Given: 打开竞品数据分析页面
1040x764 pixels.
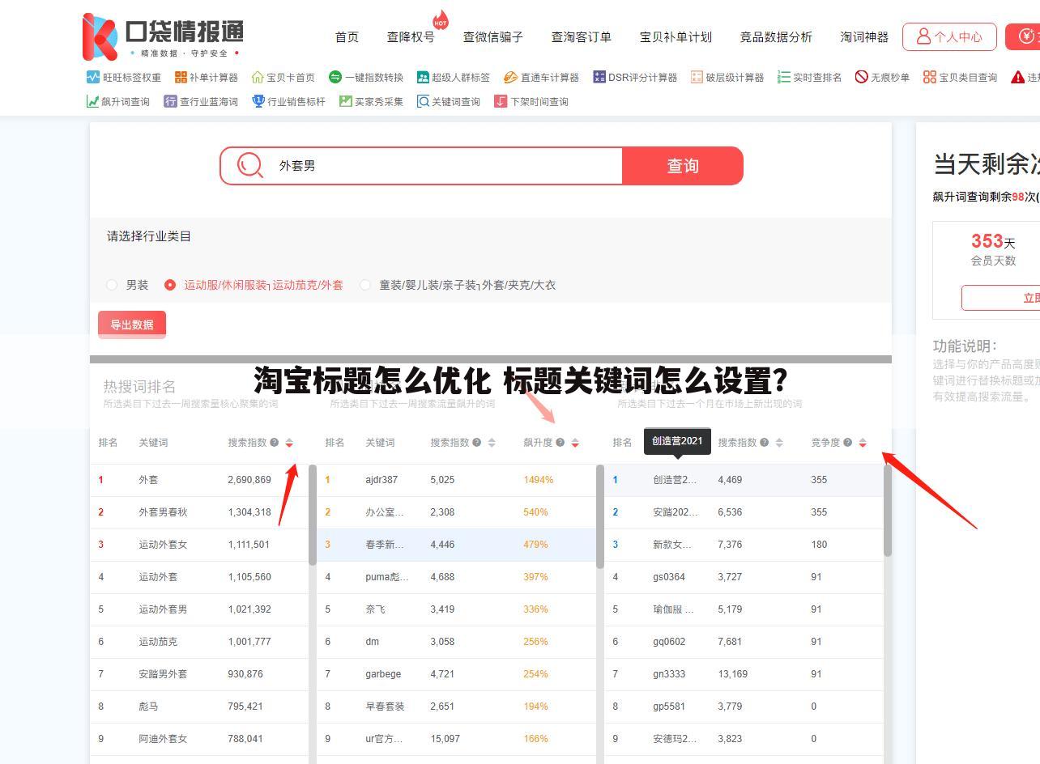Looking at the screenshot, I should point(774,36).
